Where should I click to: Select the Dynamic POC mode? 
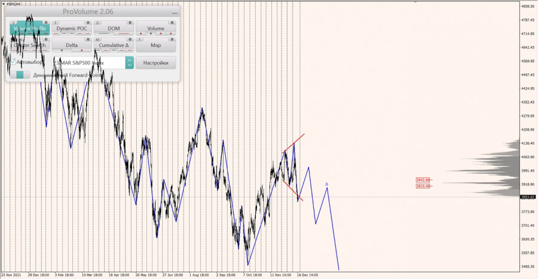71,29
